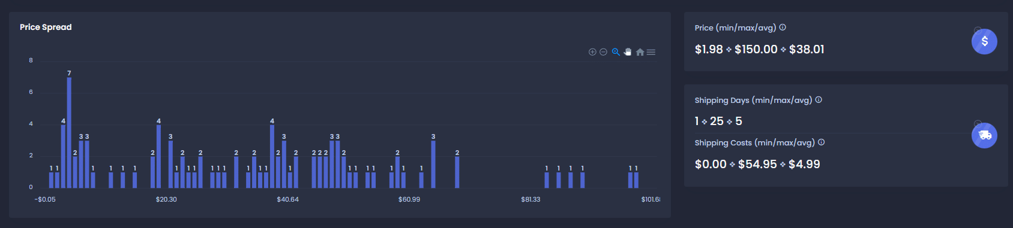Activate the selection zoom magnifier tool
The width and height of the screenshot is (1013, 228).
[x=616, y=52]
